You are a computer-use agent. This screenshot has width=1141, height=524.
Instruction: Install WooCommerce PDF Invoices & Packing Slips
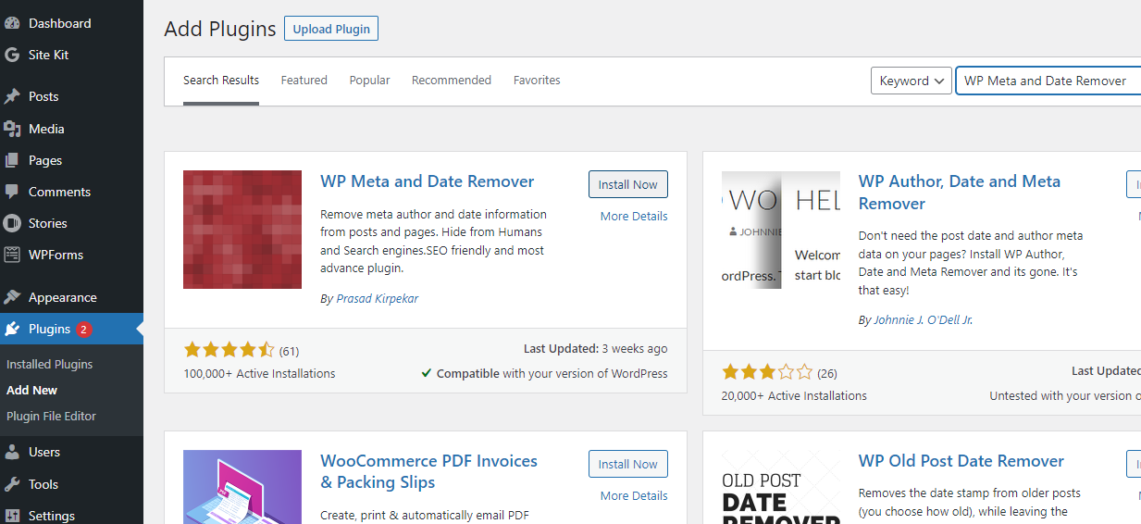(628, 464)
